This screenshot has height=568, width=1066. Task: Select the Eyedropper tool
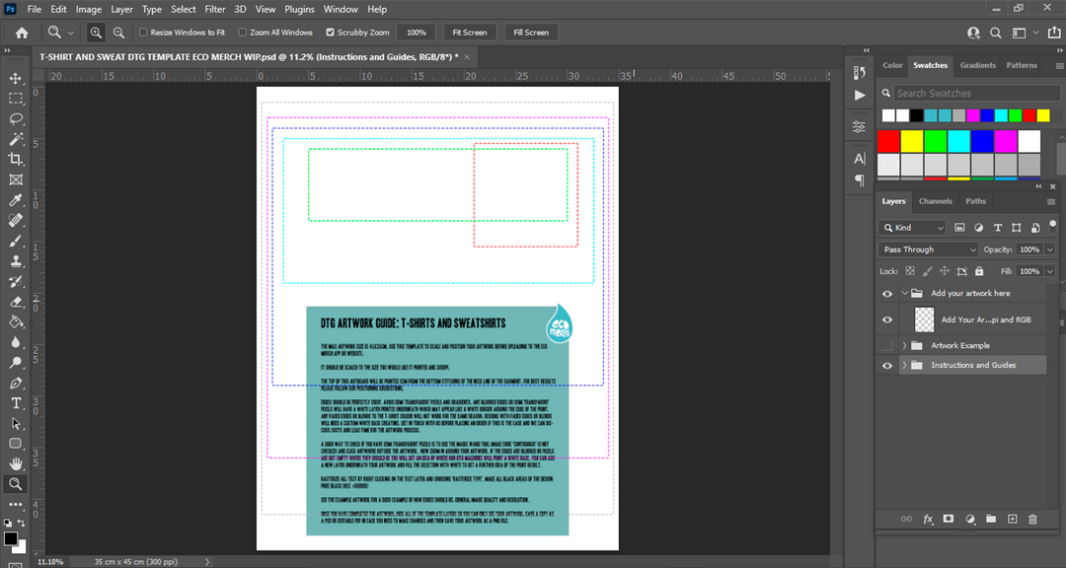click(x=15, y=200)
